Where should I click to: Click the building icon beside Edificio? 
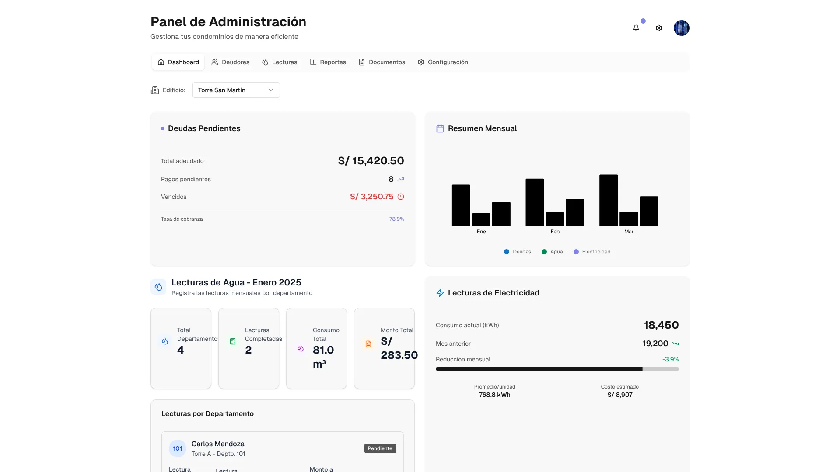click(x=155, y=90)
